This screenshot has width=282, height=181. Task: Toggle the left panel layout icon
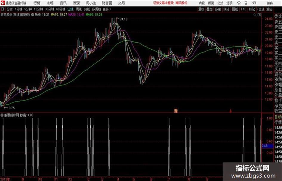coord(2,9)
